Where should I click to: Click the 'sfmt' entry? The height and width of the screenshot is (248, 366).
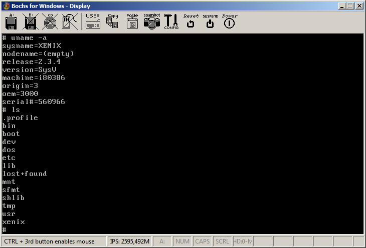[x=11, y=190]
